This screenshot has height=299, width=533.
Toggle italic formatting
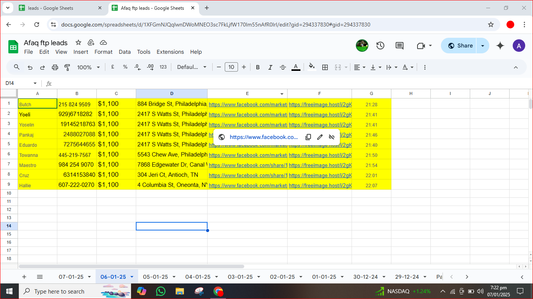pyautogui.click(x=270, y=67)
